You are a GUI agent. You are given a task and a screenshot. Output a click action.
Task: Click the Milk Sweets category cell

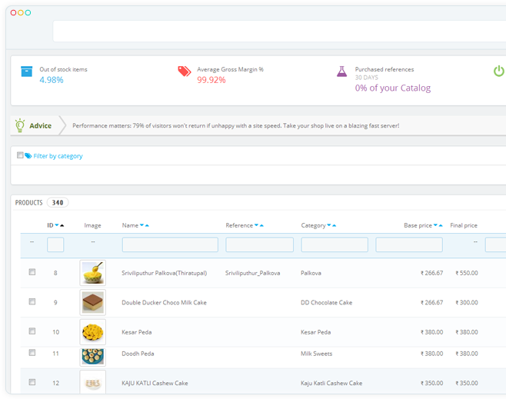[x=317, y=354]
